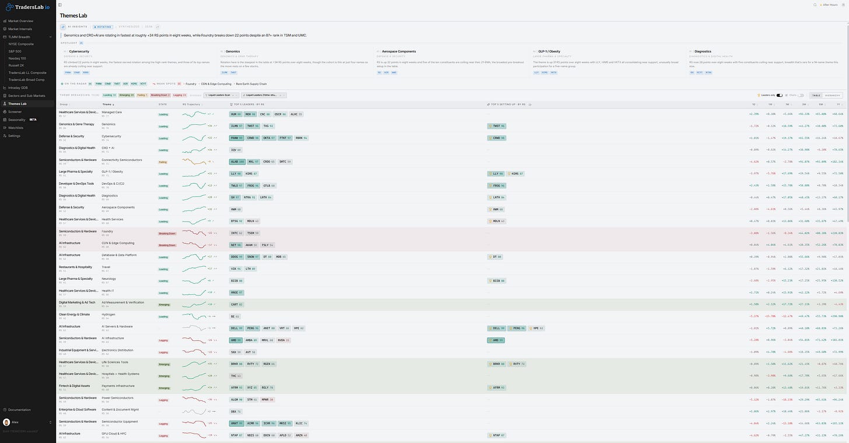Toggle the Leaders only switch

coord(780,95)
